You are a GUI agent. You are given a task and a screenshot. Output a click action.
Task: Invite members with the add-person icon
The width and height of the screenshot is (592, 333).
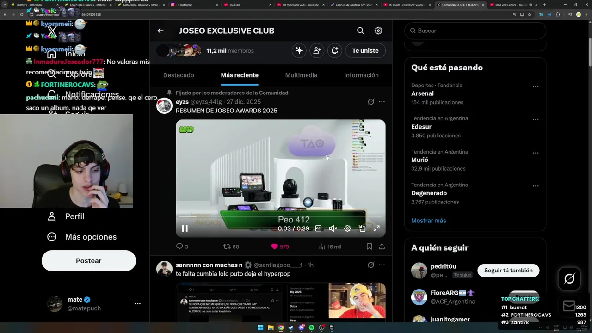[317, 50]
